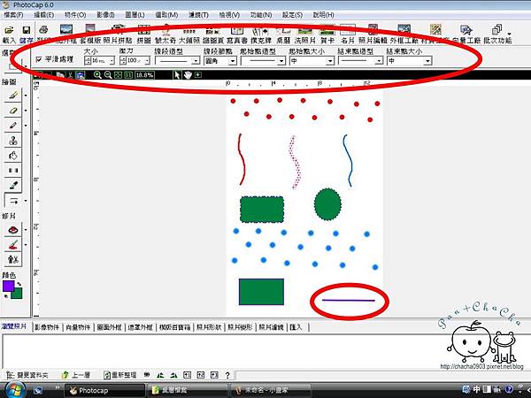The height and width of the screenshot is (398, 531).
Task: Open the 編輯(E) edit menu
Action: click(x=43, y=15)
